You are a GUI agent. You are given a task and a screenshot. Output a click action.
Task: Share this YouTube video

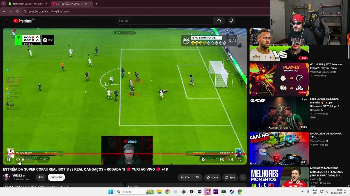click(212, 177)
